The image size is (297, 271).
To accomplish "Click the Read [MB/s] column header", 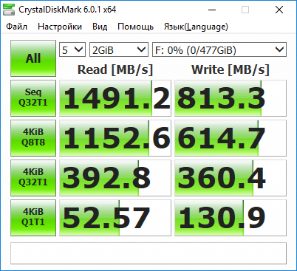I will [115, 69].
